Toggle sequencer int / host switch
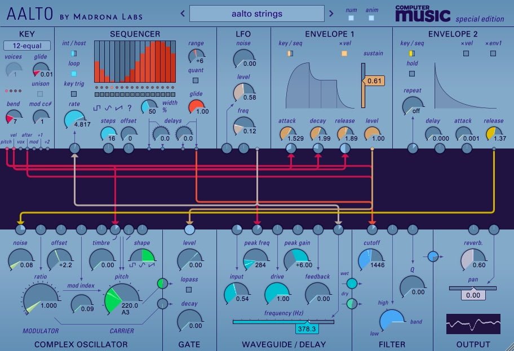Screen dimensions: 514x351 pyautogui.click(x=74, y=53)
